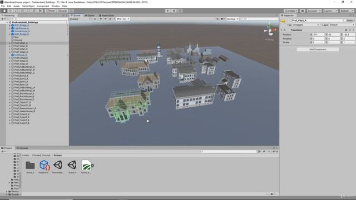
Task: Click the Play button
Action: pos(168,11)
